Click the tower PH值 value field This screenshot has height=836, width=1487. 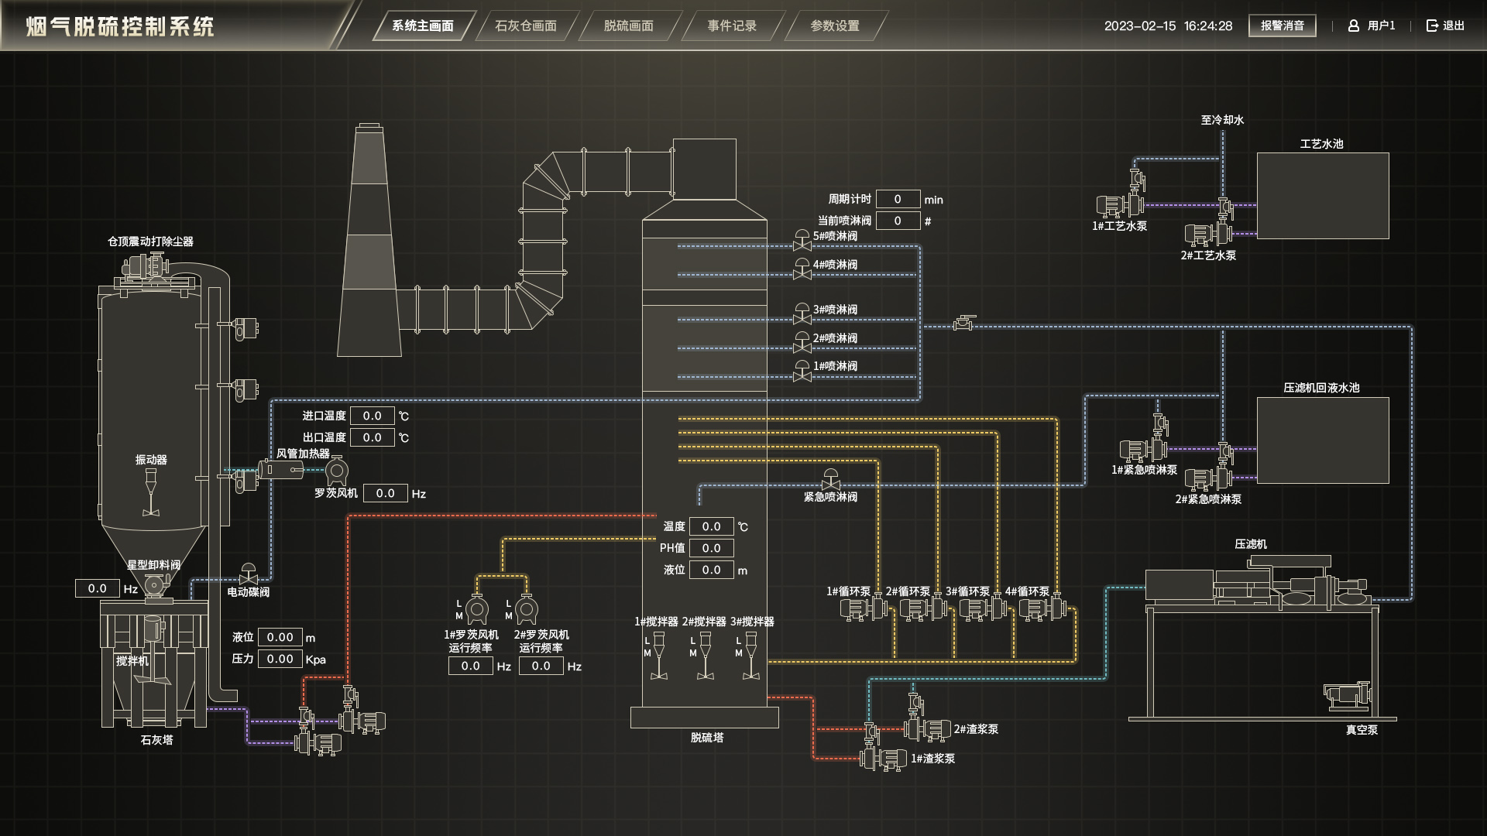(711, 548)
